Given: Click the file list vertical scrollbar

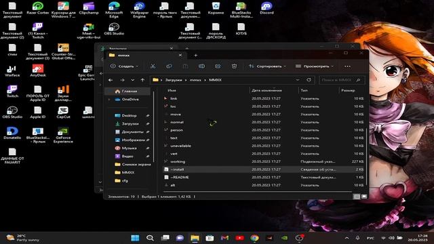Looking at the screenshot, I should pos(366,157).
